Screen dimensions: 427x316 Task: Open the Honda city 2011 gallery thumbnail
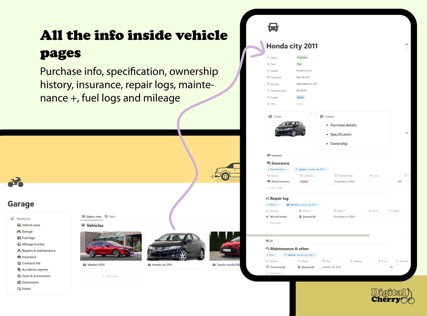[176, 246]
